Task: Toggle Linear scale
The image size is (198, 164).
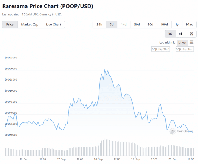Action: (x=182, y=43)
